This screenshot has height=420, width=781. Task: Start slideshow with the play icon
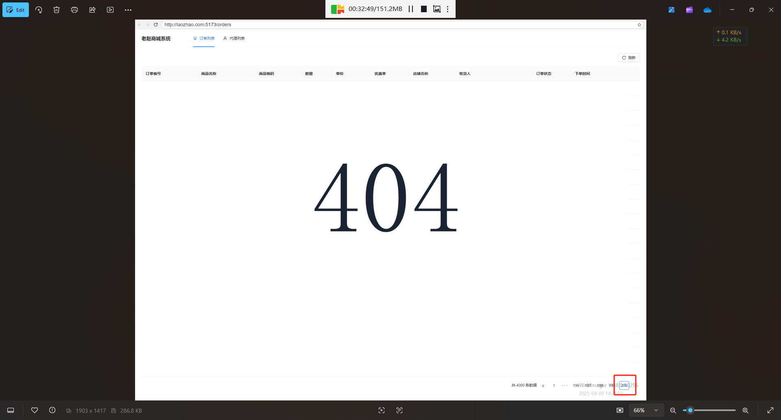tap(110, 10)
